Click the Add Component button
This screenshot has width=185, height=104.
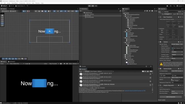point(171,97)
